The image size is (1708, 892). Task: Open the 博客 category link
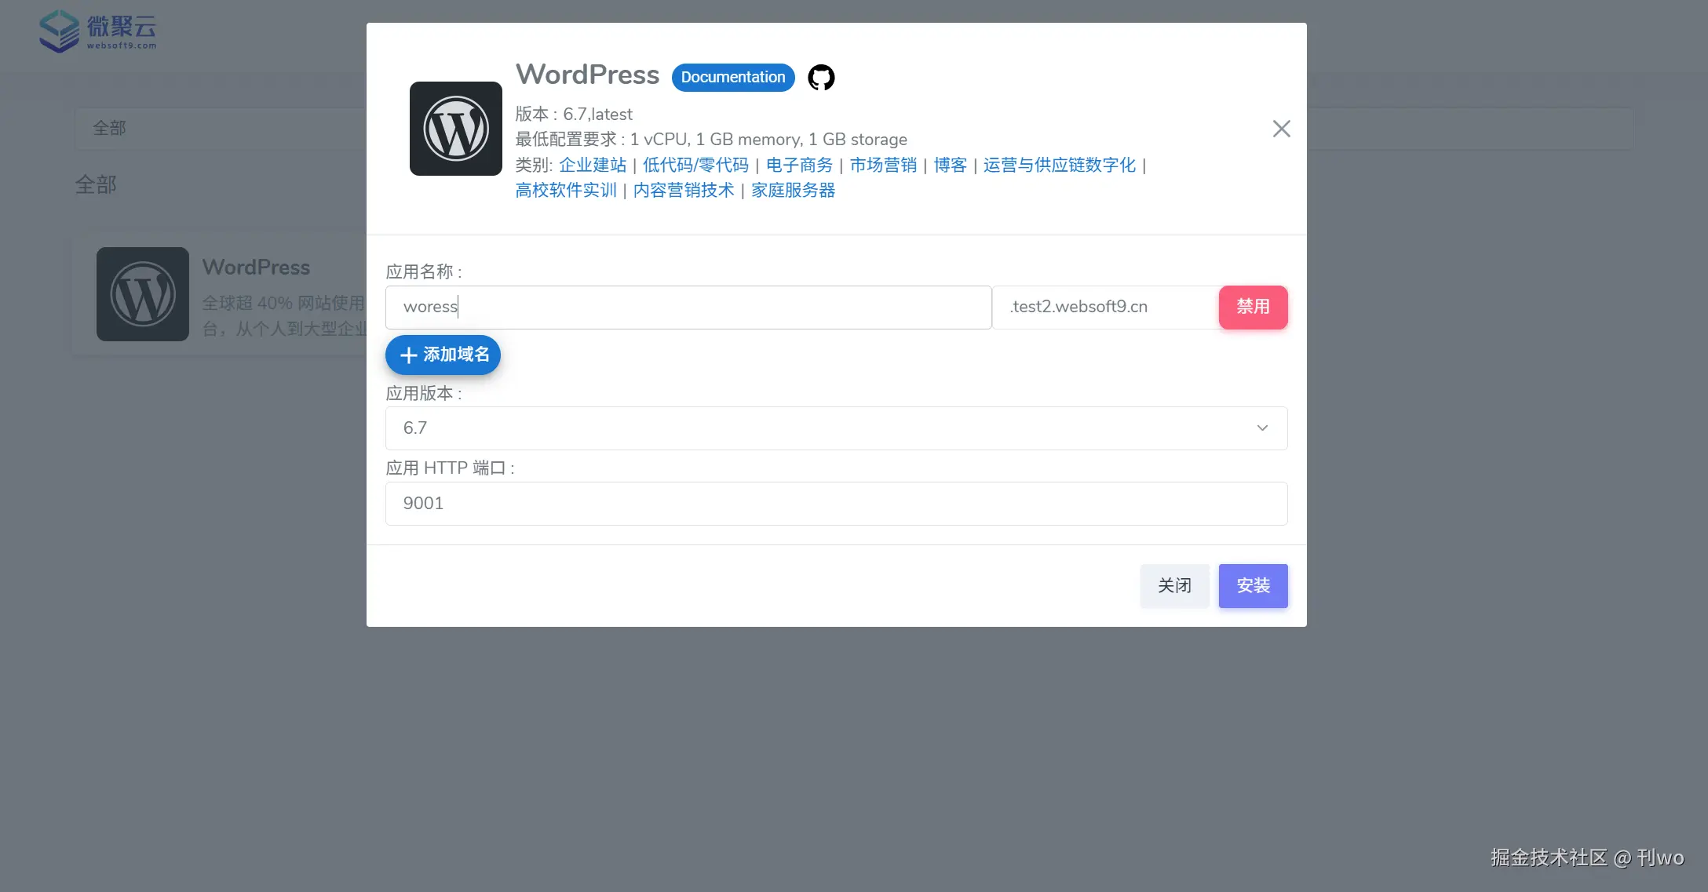950,165
